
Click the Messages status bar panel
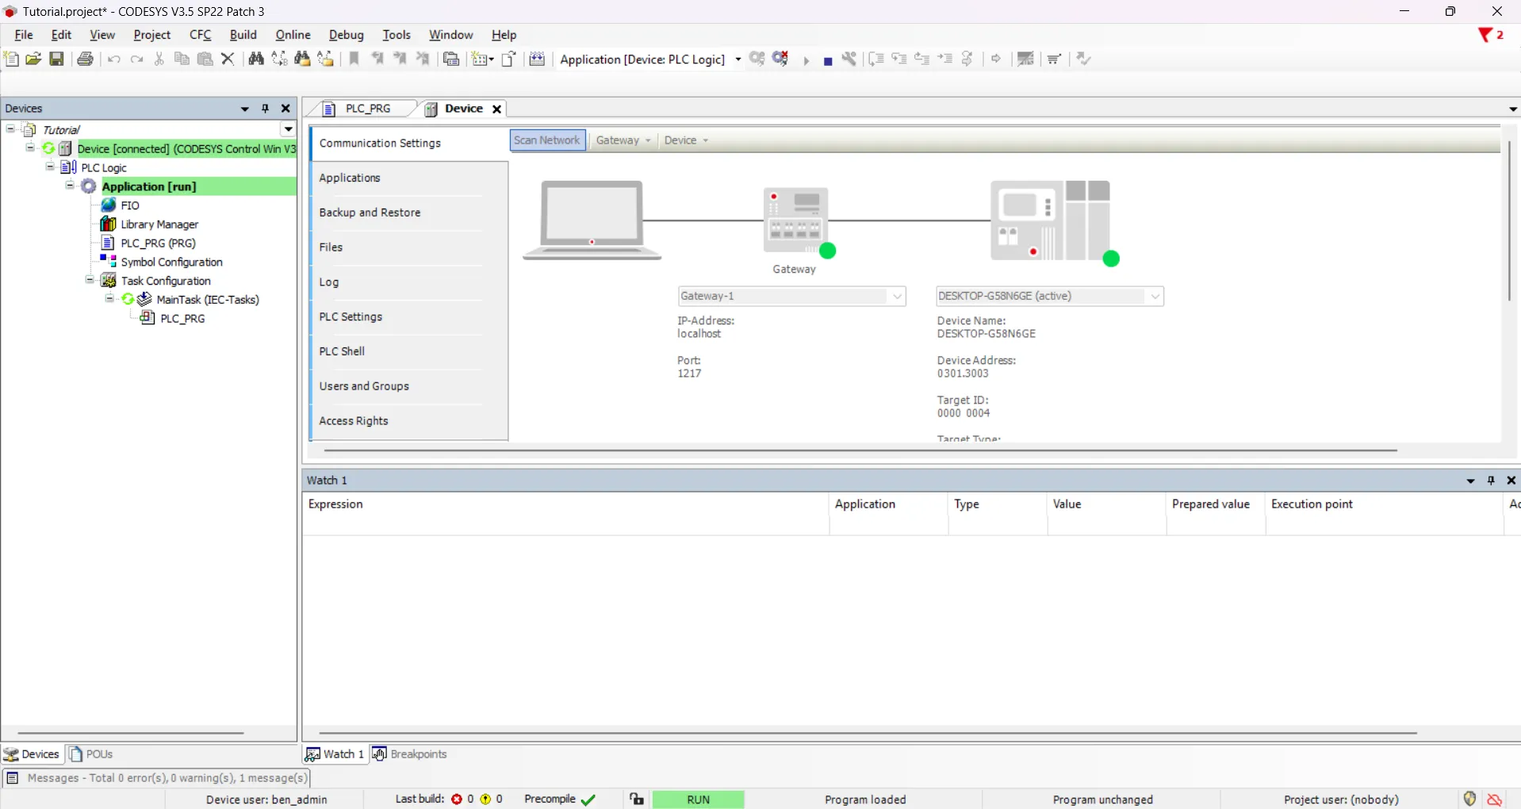[158, 778]
